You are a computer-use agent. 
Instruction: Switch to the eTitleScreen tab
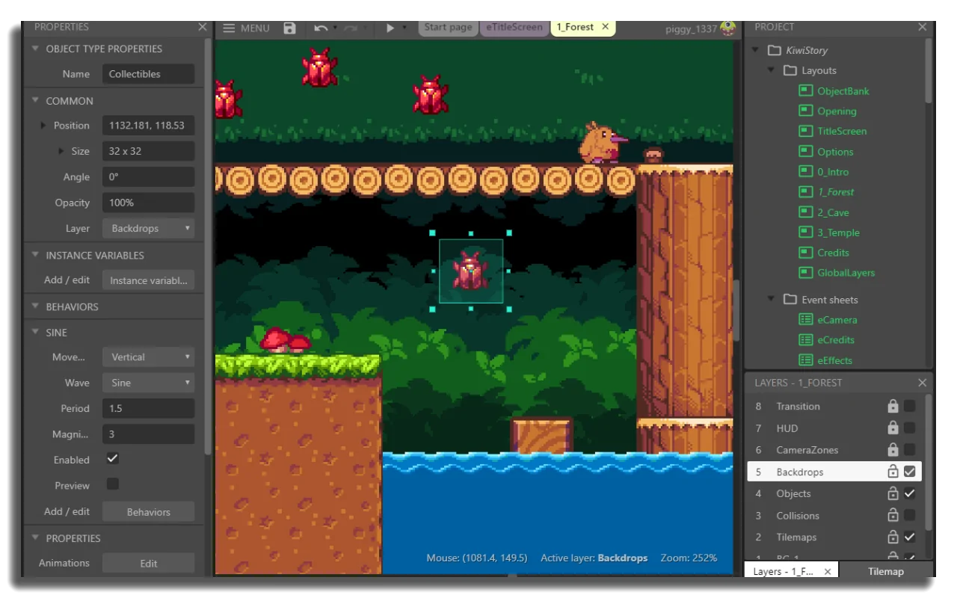(514, 28)
